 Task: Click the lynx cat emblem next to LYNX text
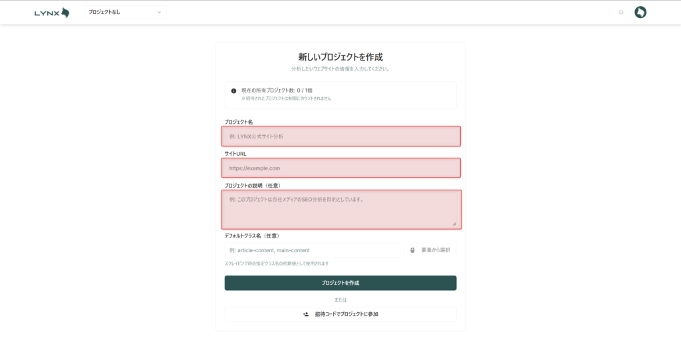pos(65,12)
